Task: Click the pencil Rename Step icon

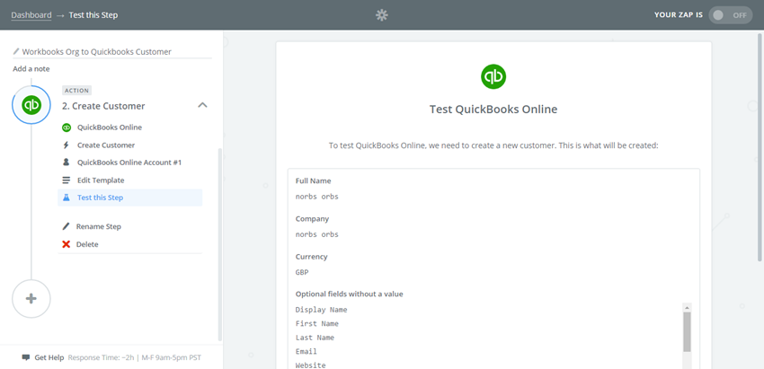Action: point(66,226)
